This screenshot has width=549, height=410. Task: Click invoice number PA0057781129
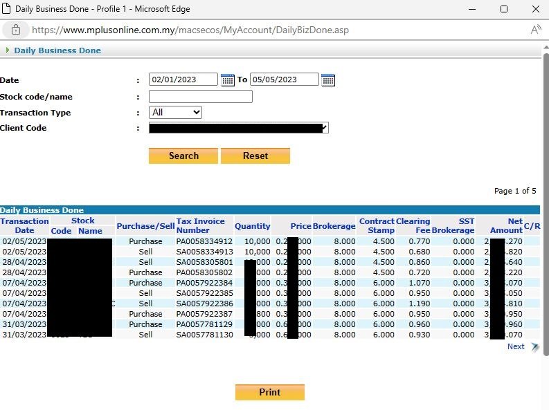click(204, 324)
